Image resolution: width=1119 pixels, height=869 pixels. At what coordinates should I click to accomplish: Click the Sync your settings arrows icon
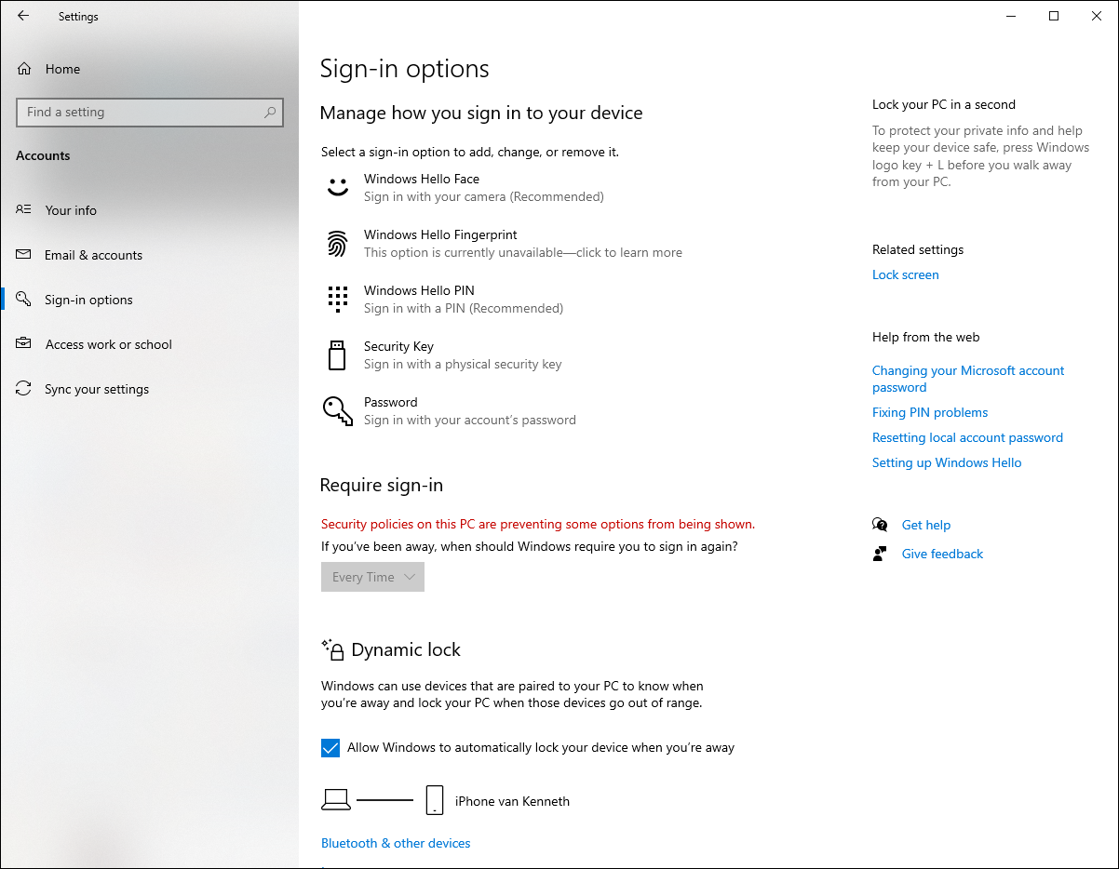pos(24,389)
